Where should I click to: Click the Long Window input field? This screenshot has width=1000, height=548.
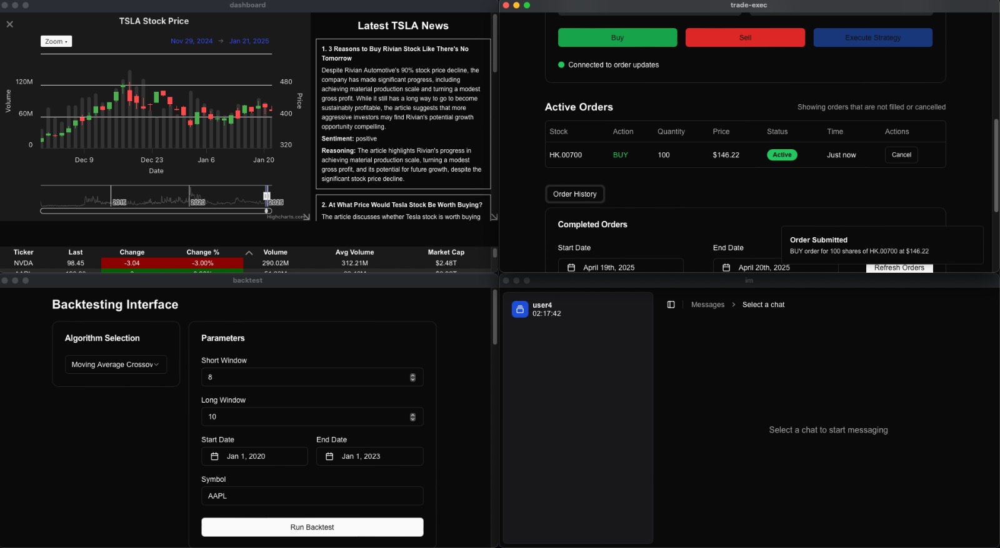pos(312,417)
